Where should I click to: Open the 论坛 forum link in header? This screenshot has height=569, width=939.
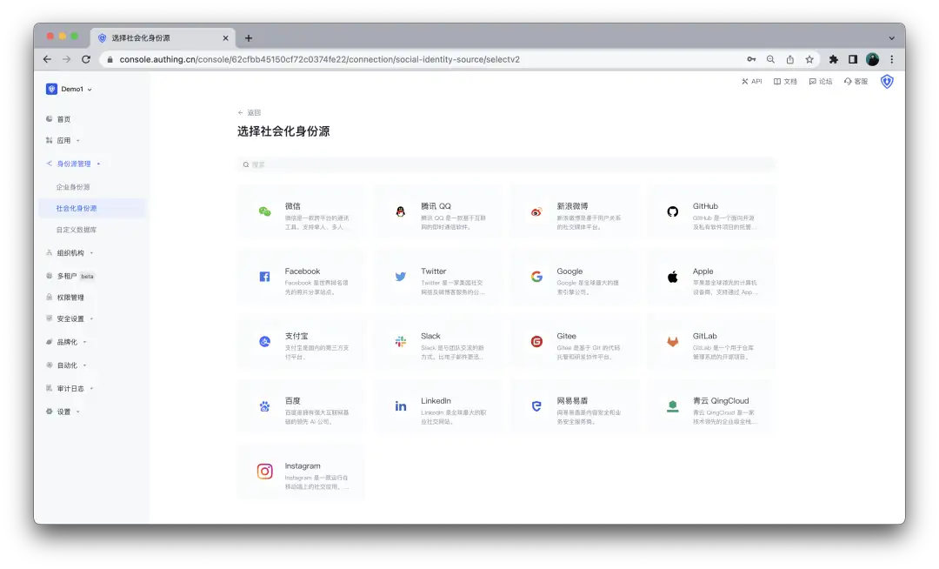[821, 82]
